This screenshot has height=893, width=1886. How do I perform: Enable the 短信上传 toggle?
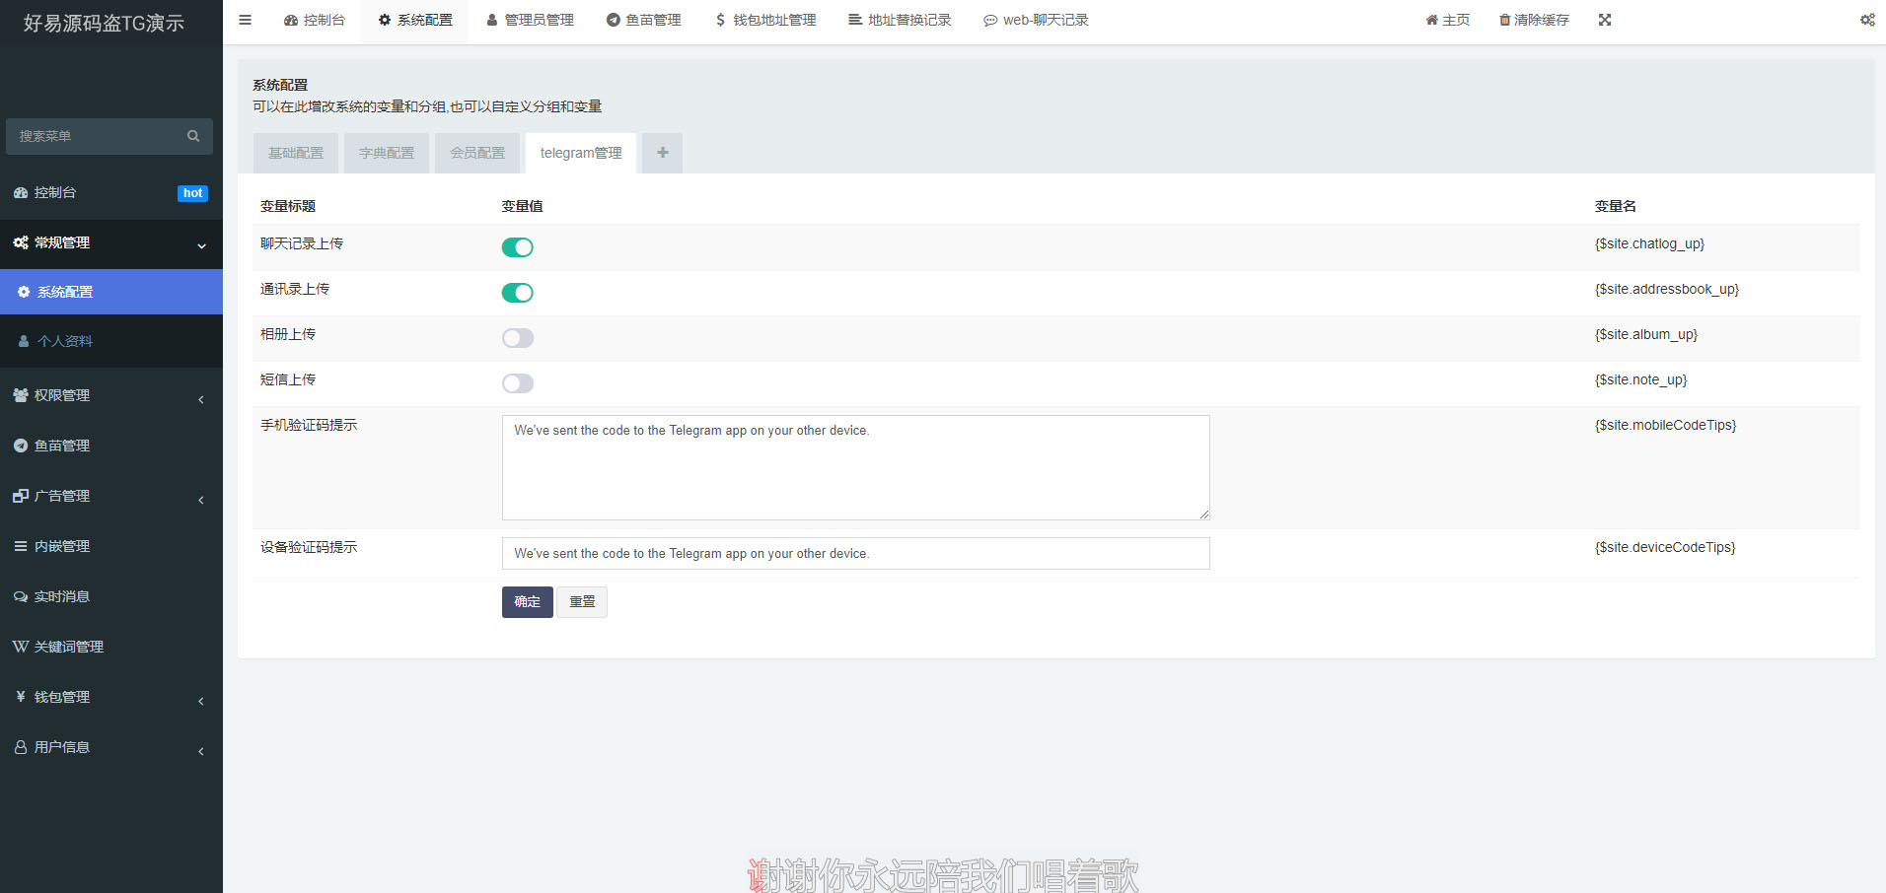tap(517, 382)
